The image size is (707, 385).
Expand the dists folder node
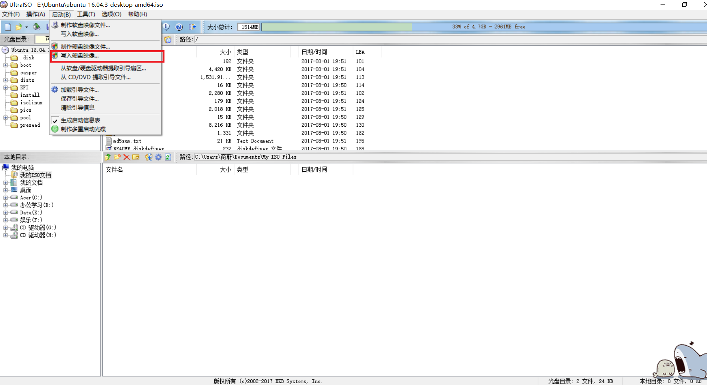click(6, 80)
